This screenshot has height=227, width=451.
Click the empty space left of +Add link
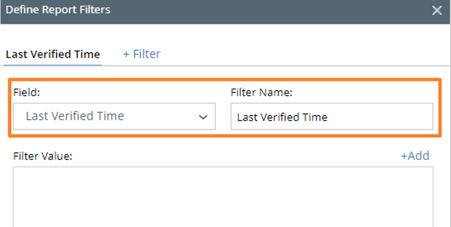click(252, 156)
